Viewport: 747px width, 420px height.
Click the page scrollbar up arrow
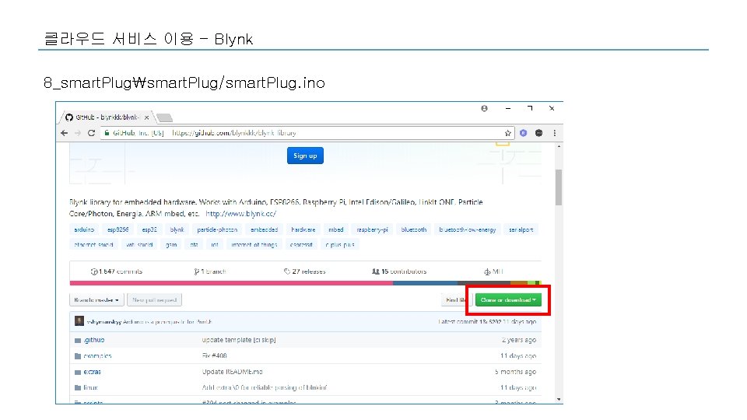(559, 147)
